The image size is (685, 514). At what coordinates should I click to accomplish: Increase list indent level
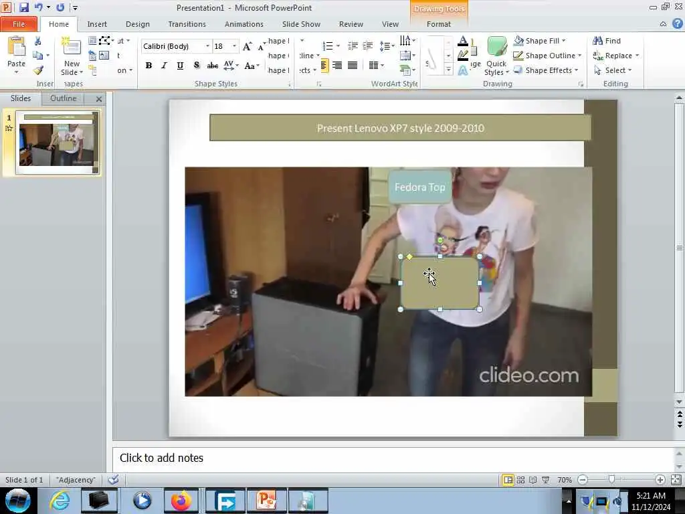(368, 46)
